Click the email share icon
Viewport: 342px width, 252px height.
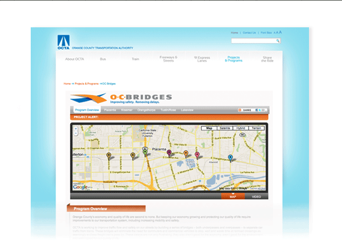[x=263, y=110]
